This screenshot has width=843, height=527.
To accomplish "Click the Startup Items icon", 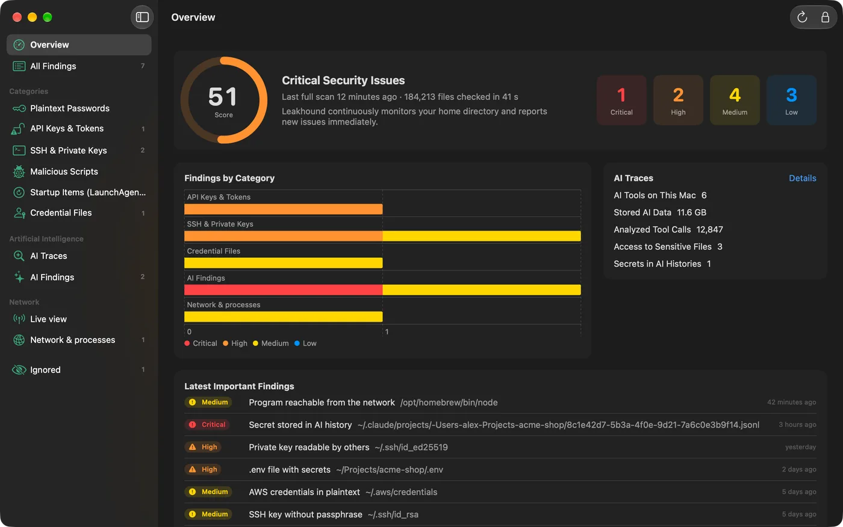I will click(19, 193).
